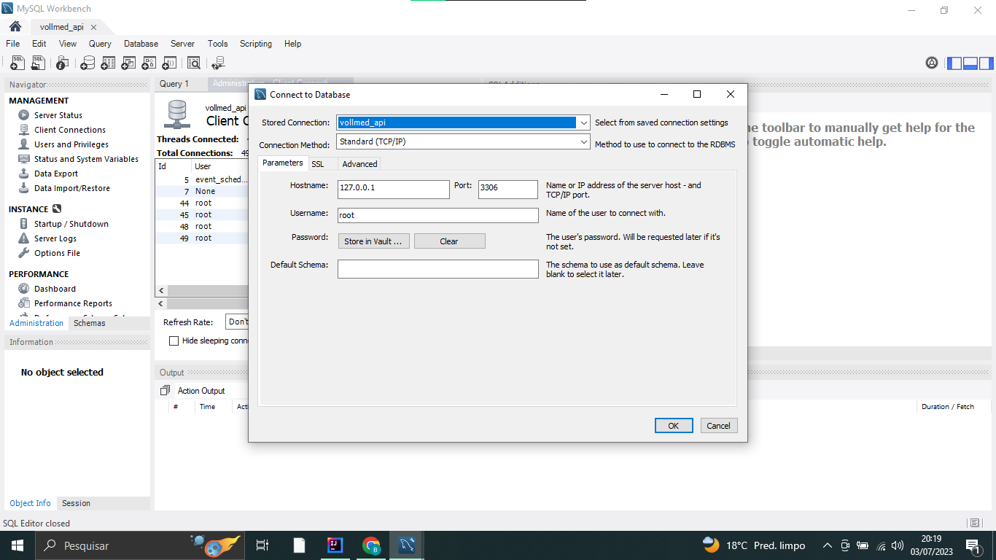Click the open SQL script file icon
This screenshot has height=560, width=996.
(38, 63)
